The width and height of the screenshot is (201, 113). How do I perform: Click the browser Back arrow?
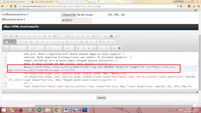coord(3,6)
